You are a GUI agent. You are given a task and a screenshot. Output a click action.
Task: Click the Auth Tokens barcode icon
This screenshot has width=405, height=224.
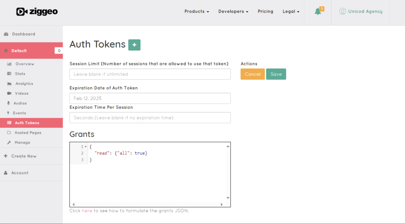[x=9, y=123]
